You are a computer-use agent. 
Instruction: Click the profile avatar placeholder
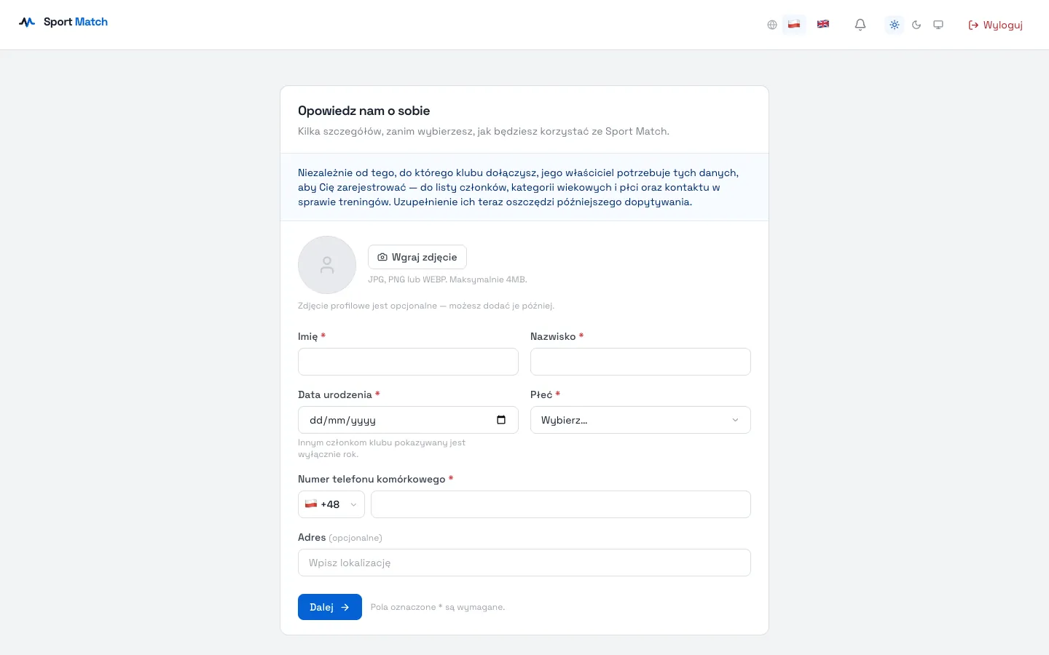[327, 265]
